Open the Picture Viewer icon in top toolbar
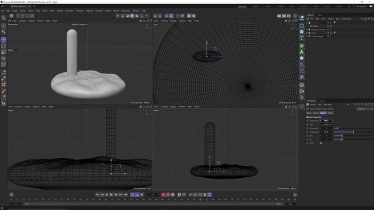The height and width of the screenshot is (210, 374). click(x=284, y=16)
